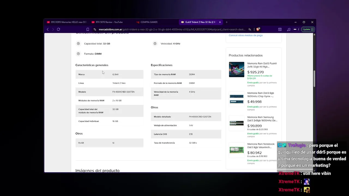Open Memoria Ram Ddr3 8gb 1600mhz title link
The image size is (349, 196).
click(x=260, y=94)
